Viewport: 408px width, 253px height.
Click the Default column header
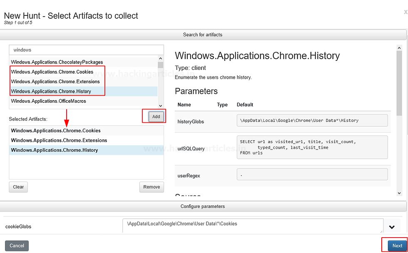point(245,104)
